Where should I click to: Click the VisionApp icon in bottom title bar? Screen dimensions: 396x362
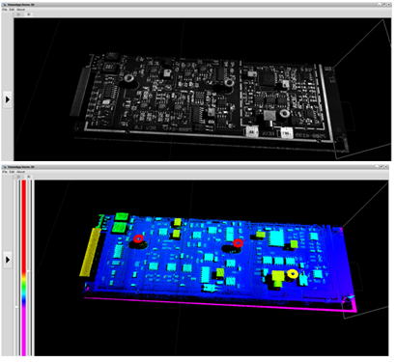[4, 167]
